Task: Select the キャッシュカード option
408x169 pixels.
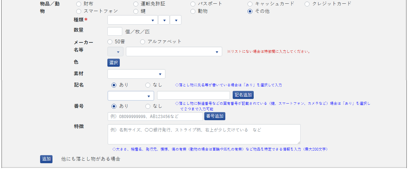Action: [x=250, y=4]
